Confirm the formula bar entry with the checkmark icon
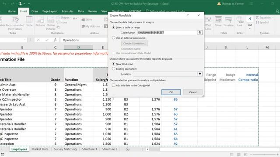The image size is (280, 157). pos(47,40)
